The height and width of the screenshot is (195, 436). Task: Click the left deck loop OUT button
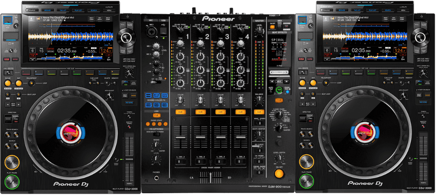point(18,83)
